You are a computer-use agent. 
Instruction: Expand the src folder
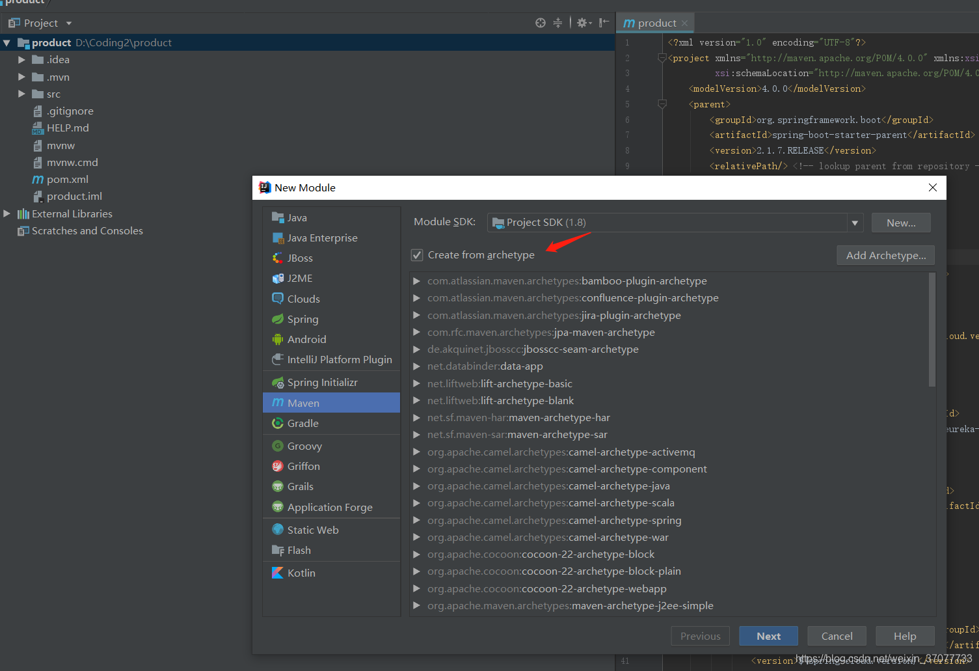pyautogui.click(x=21, y=94)
